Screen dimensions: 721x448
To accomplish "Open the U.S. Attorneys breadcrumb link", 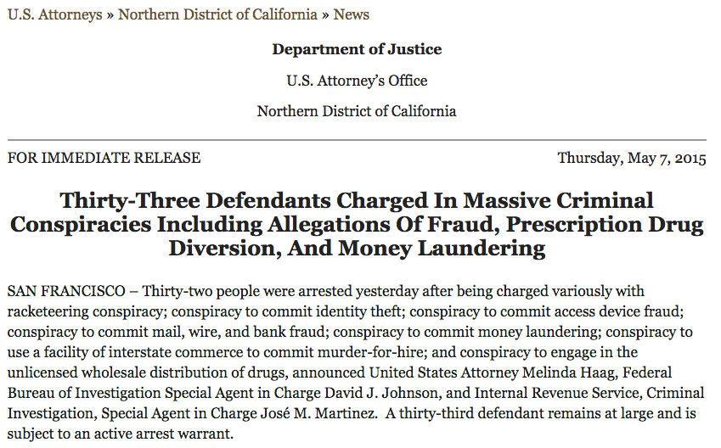I will coord(55,14).
